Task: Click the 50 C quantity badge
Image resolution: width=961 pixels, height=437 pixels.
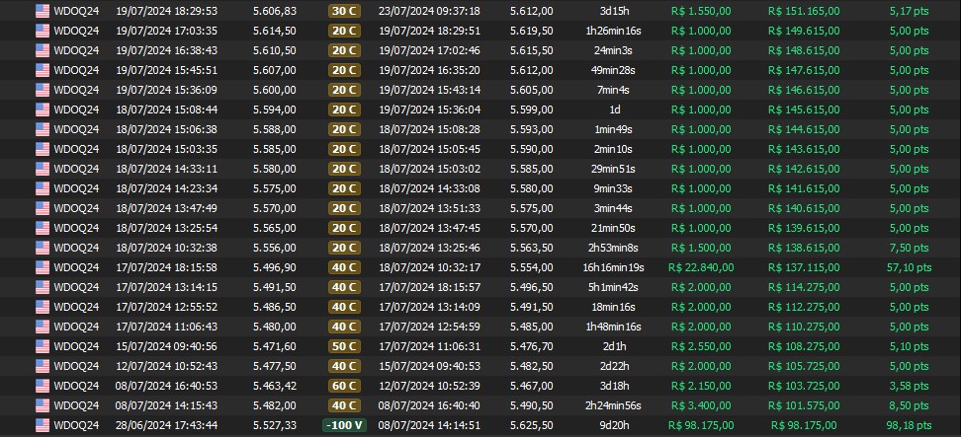Action: click(x=344, y=346)
